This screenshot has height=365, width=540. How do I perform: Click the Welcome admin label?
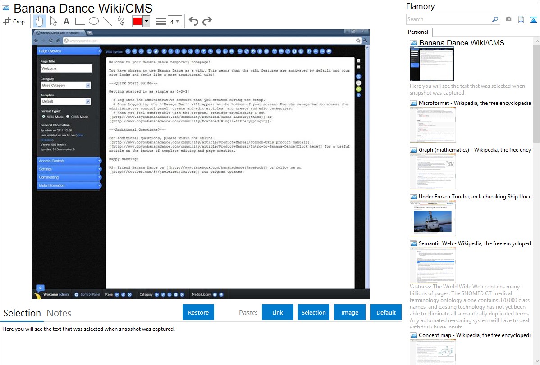[56, 294]
